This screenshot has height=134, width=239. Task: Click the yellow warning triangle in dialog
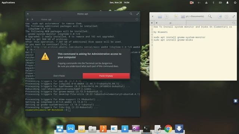click(x=45, y=56)
